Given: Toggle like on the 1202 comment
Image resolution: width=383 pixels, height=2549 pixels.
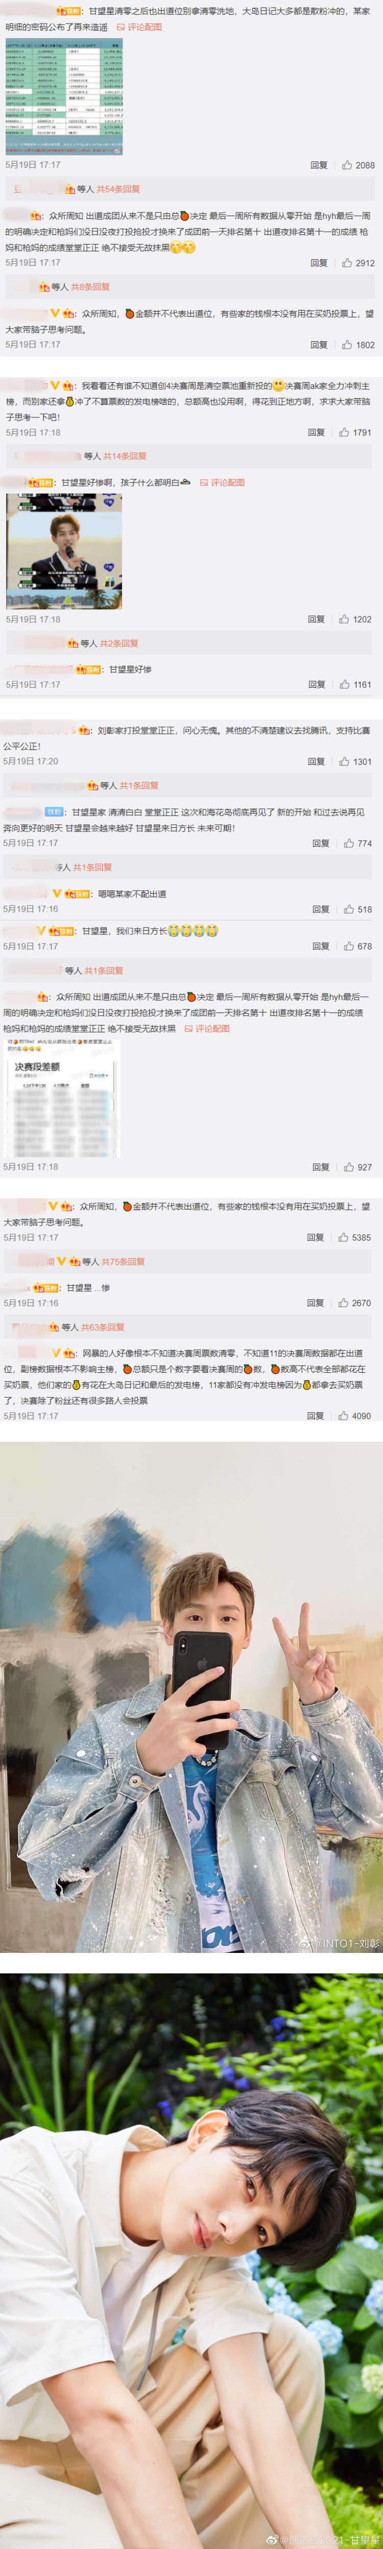Looking at the screenshot, I should [x=345, y=620].
